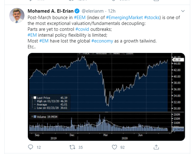Viewport: 193px width, 154px height.
Task: Toggle the Volume legend checkbox
Action: [x=35, y=117]
